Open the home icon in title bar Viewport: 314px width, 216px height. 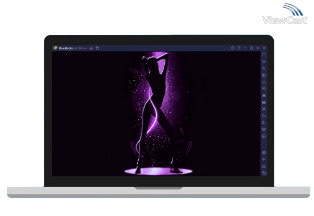click(91, 48)
